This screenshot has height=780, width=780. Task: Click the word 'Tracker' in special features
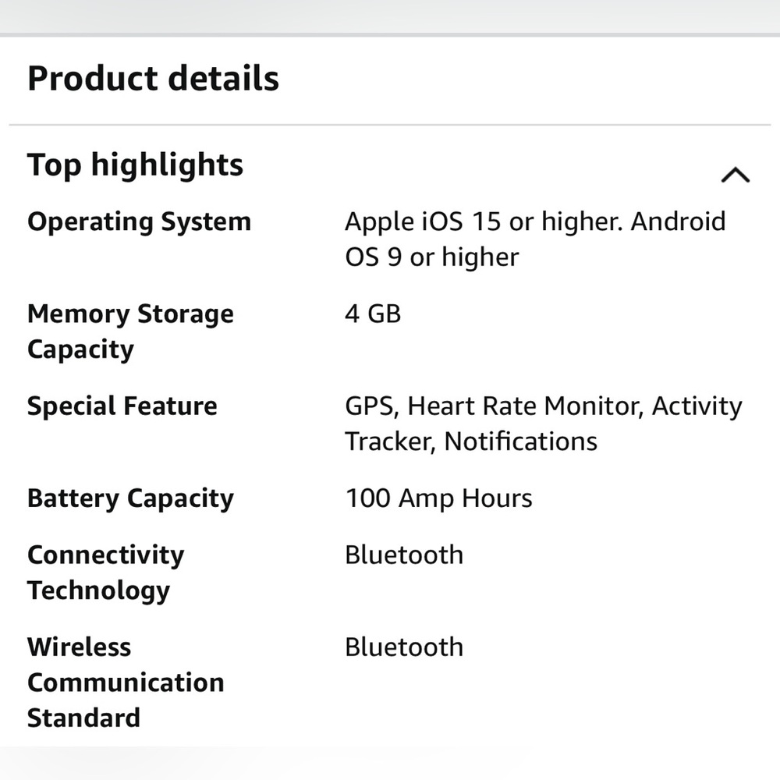[x=389, y=441]
